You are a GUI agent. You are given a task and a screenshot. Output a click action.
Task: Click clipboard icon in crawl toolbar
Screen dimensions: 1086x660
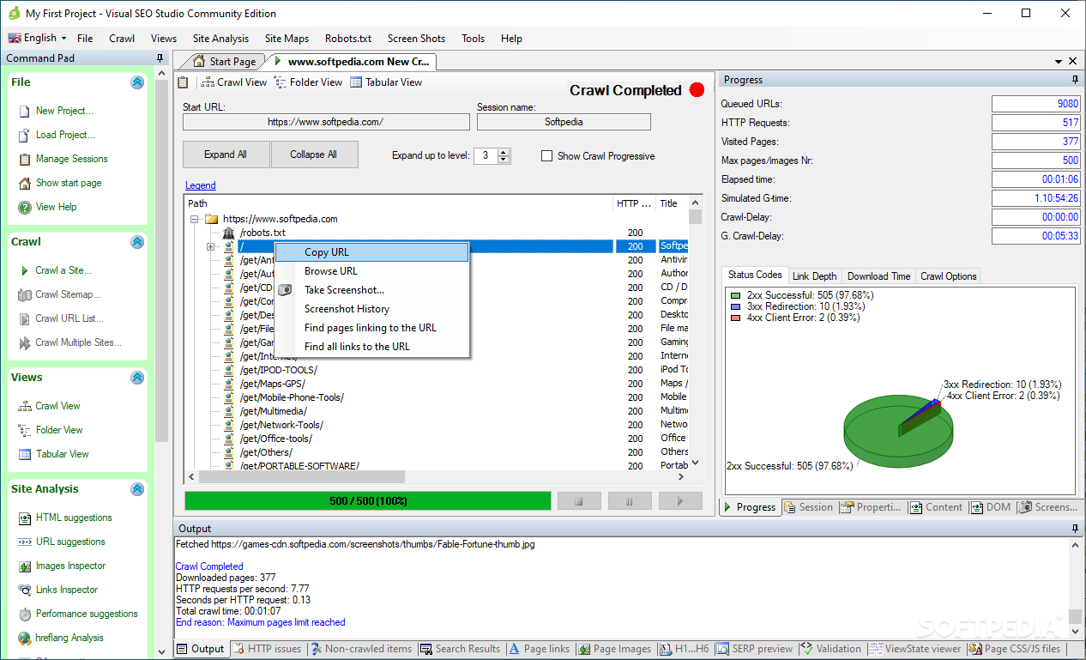(183, 82)
